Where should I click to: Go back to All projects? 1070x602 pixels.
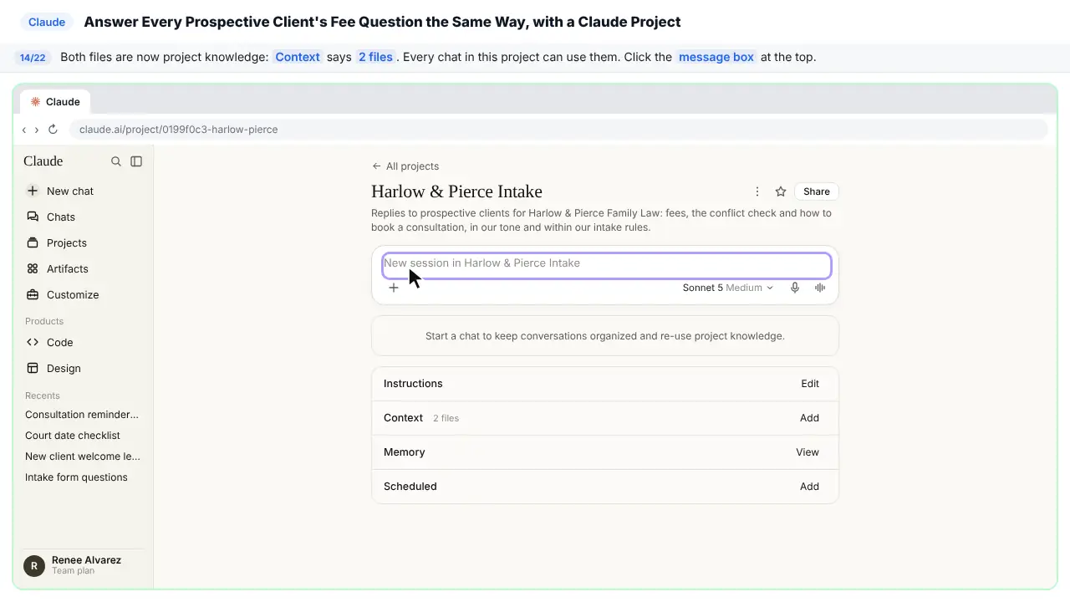405,166
